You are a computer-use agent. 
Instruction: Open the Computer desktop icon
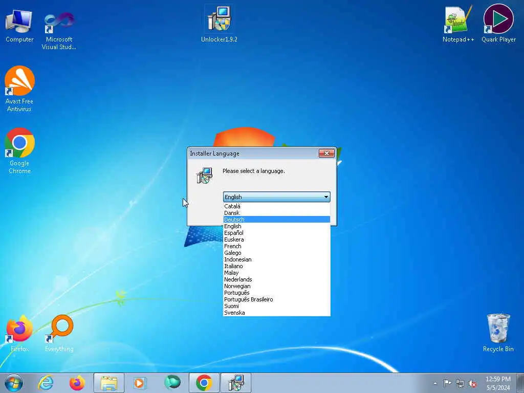pyautogui.click(x=19, y=26)
